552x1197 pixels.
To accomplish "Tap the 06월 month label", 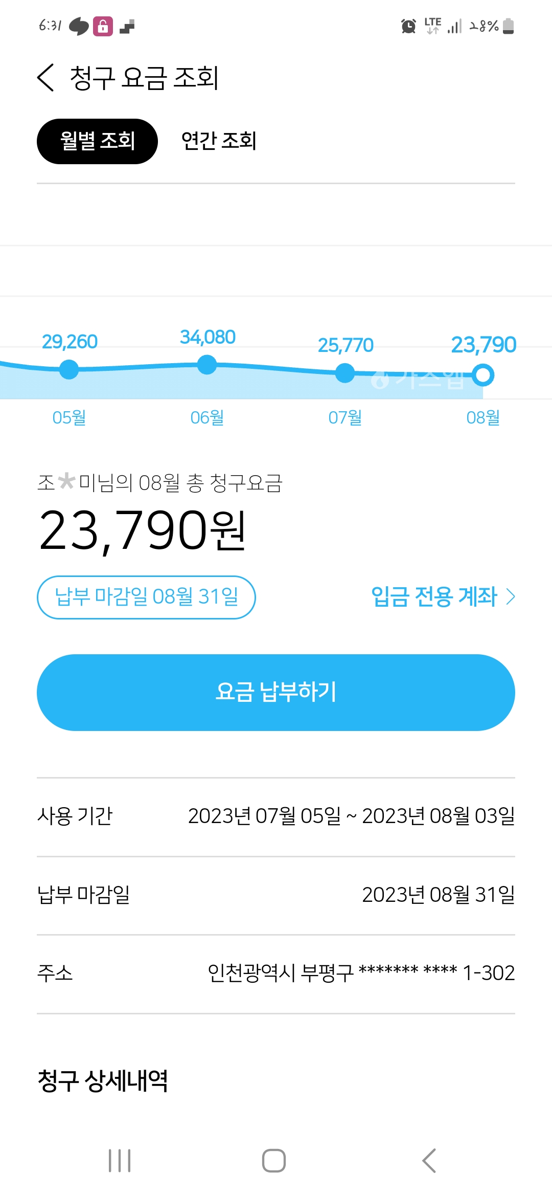I will (x=207, y=417).
